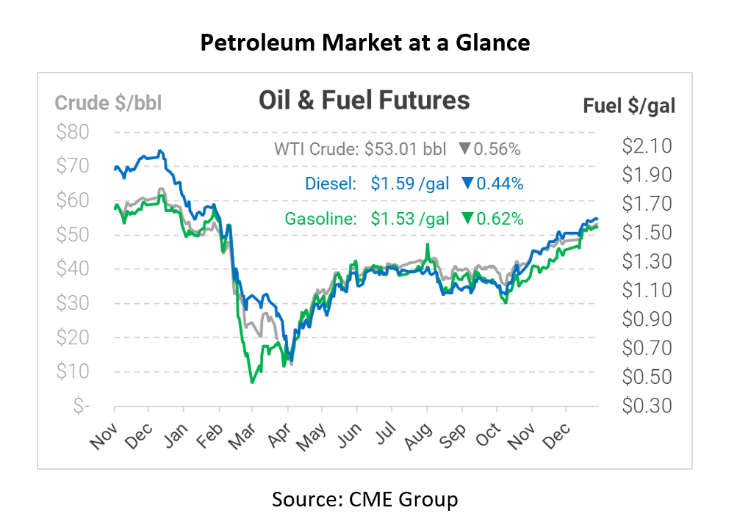Open the Source: CME Group caption
This screenshot has width=737, height=527.
coord(365,501)
